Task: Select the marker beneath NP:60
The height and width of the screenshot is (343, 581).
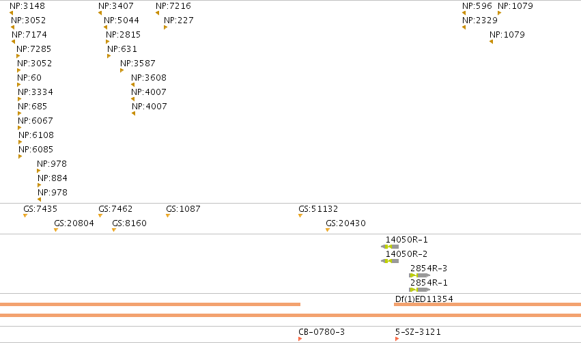Action: (x=19, y=85)
